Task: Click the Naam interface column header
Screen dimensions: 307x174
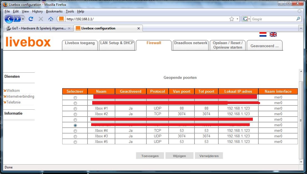Action: click(x=278, y=91)
